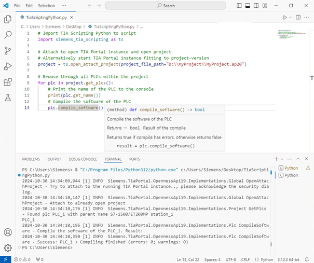314x263 pixels.
Task: Click the terminal warning triangle icon
Action: 308,168
